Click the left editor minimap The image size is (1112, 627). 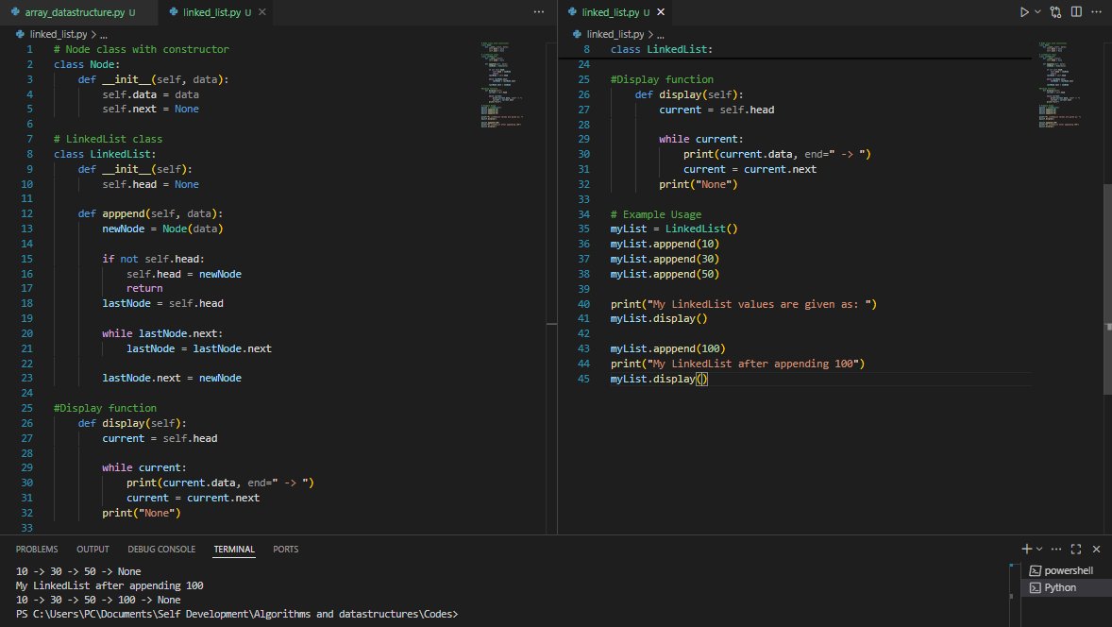pyautogui.click(x=503, y=85)
